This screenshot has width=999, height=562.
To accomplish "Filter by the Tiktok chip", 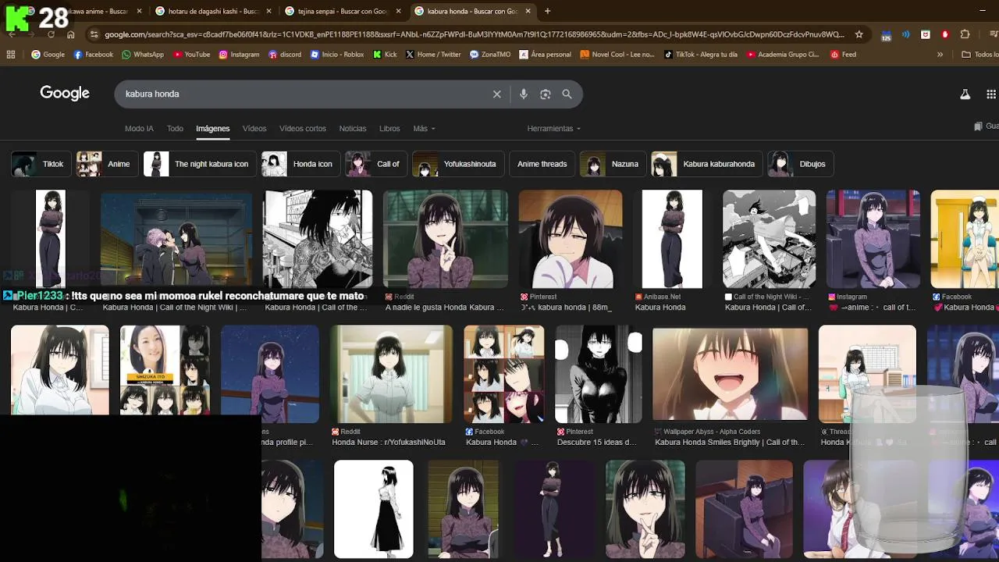I will coord(40,164).
